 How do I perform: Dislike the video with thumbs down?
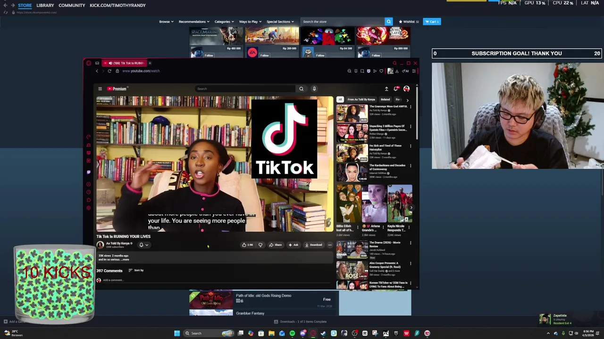(260, 245)
